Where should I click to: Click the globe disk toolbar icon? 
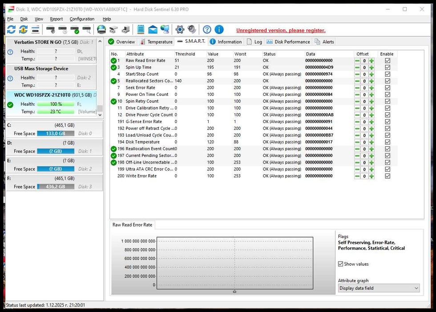click(101, 30)
